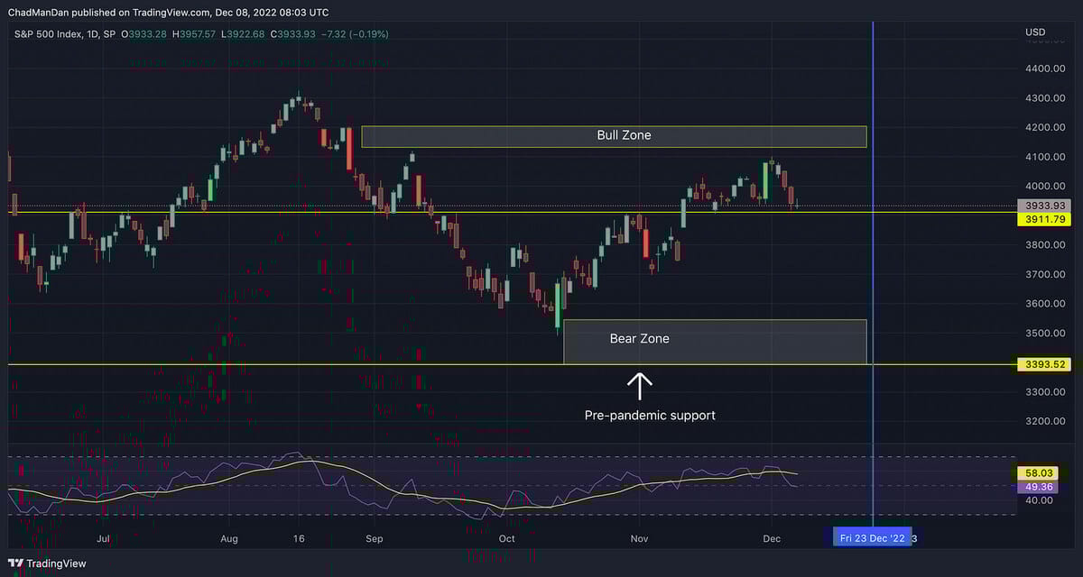1083x577 pixels.
Task: Click the blue vertical line on chart
Action: point(873,270)
